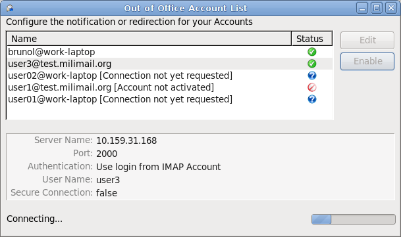Click the blue question status icon for user02@work-laptop

click(311, 75)
